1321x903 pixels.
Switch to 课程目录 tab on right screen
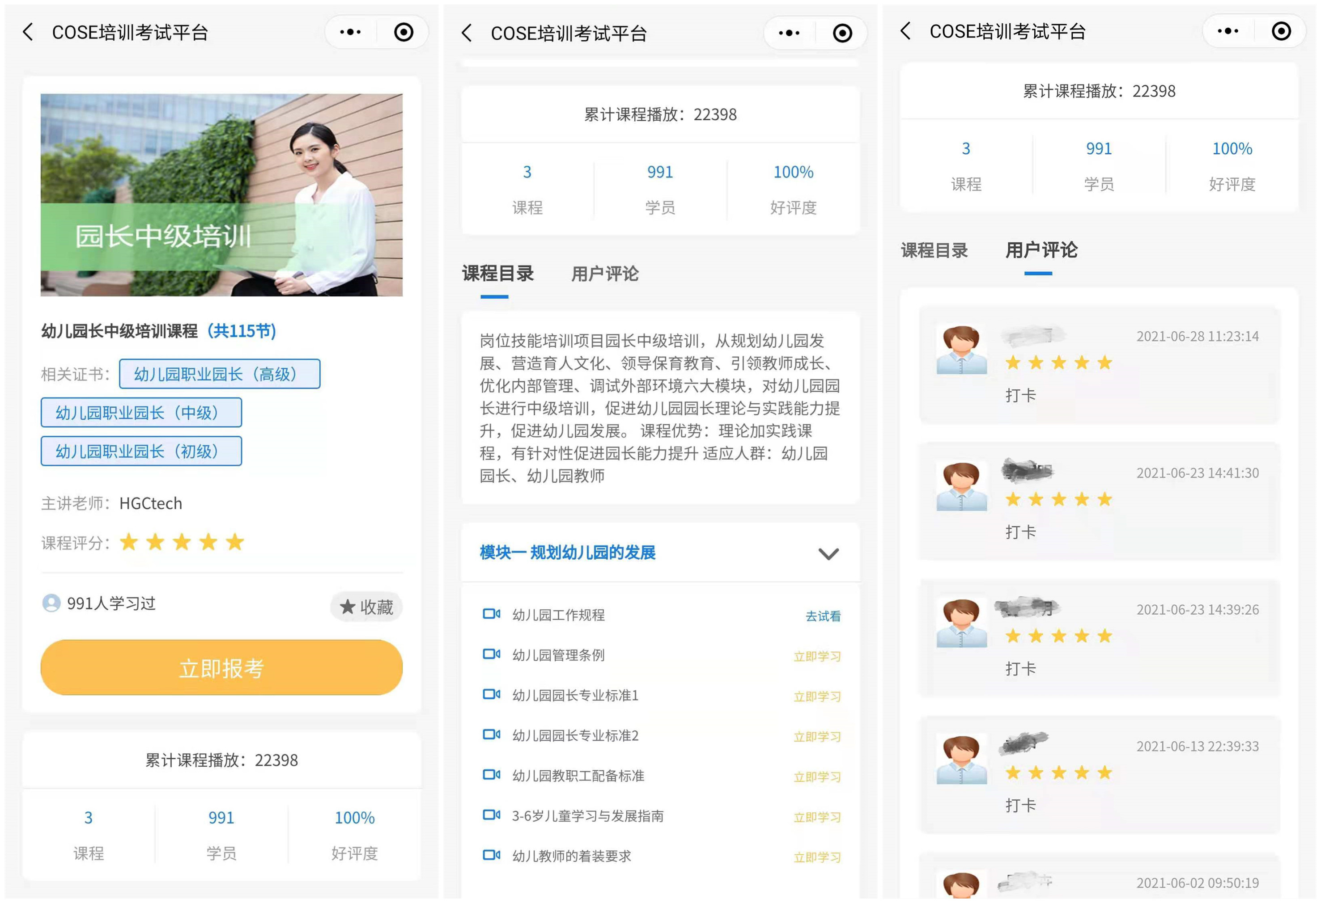coord(934,250)
